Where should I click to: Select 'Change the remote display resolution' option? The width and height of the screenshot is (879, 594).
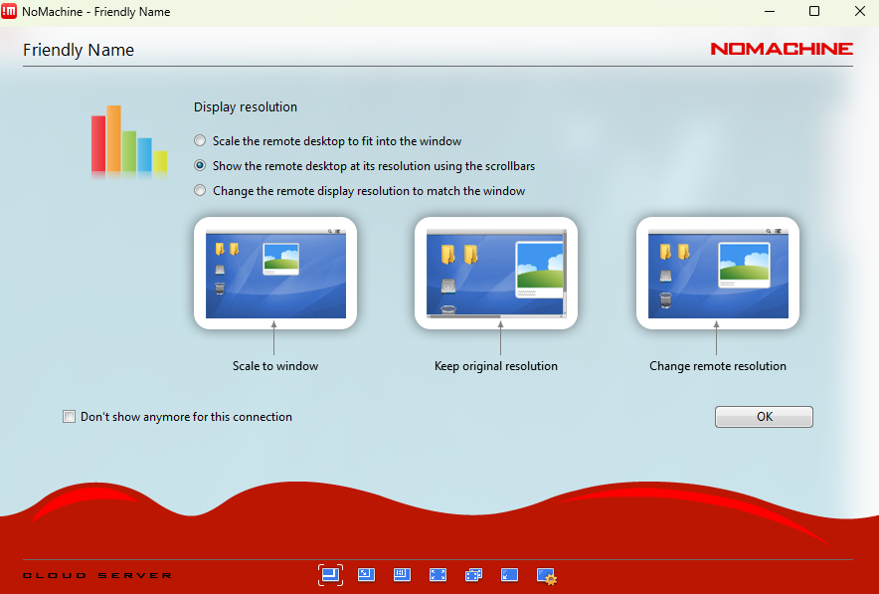[201, 191]
